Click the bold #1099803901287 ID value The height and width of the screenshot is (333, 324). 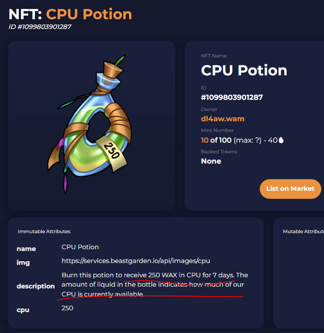pos(232,98)
